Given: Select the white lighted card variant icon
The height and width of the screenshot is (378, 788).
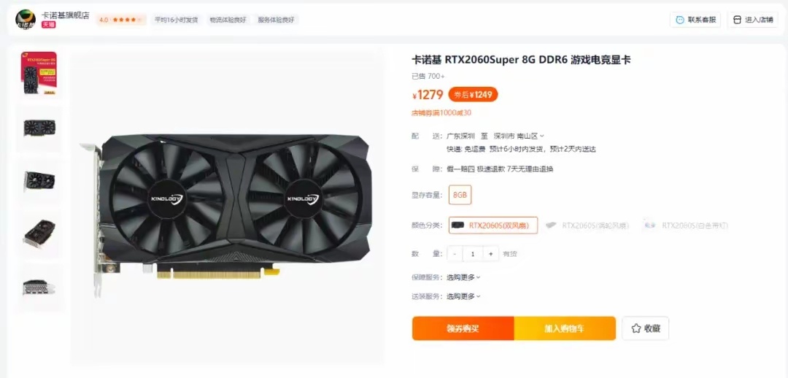Looking at the screenshot, I should (650, 225).
